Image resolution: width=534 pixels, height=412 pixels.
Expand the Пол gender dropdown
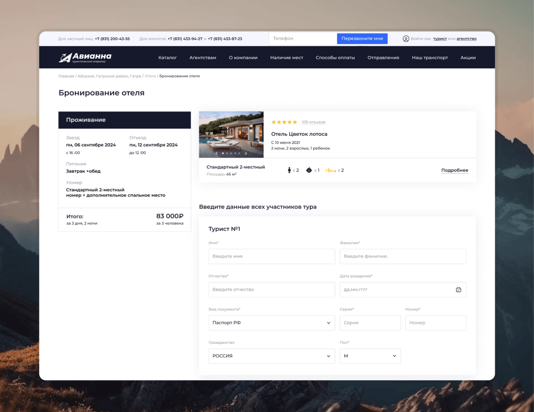(370, 356)
